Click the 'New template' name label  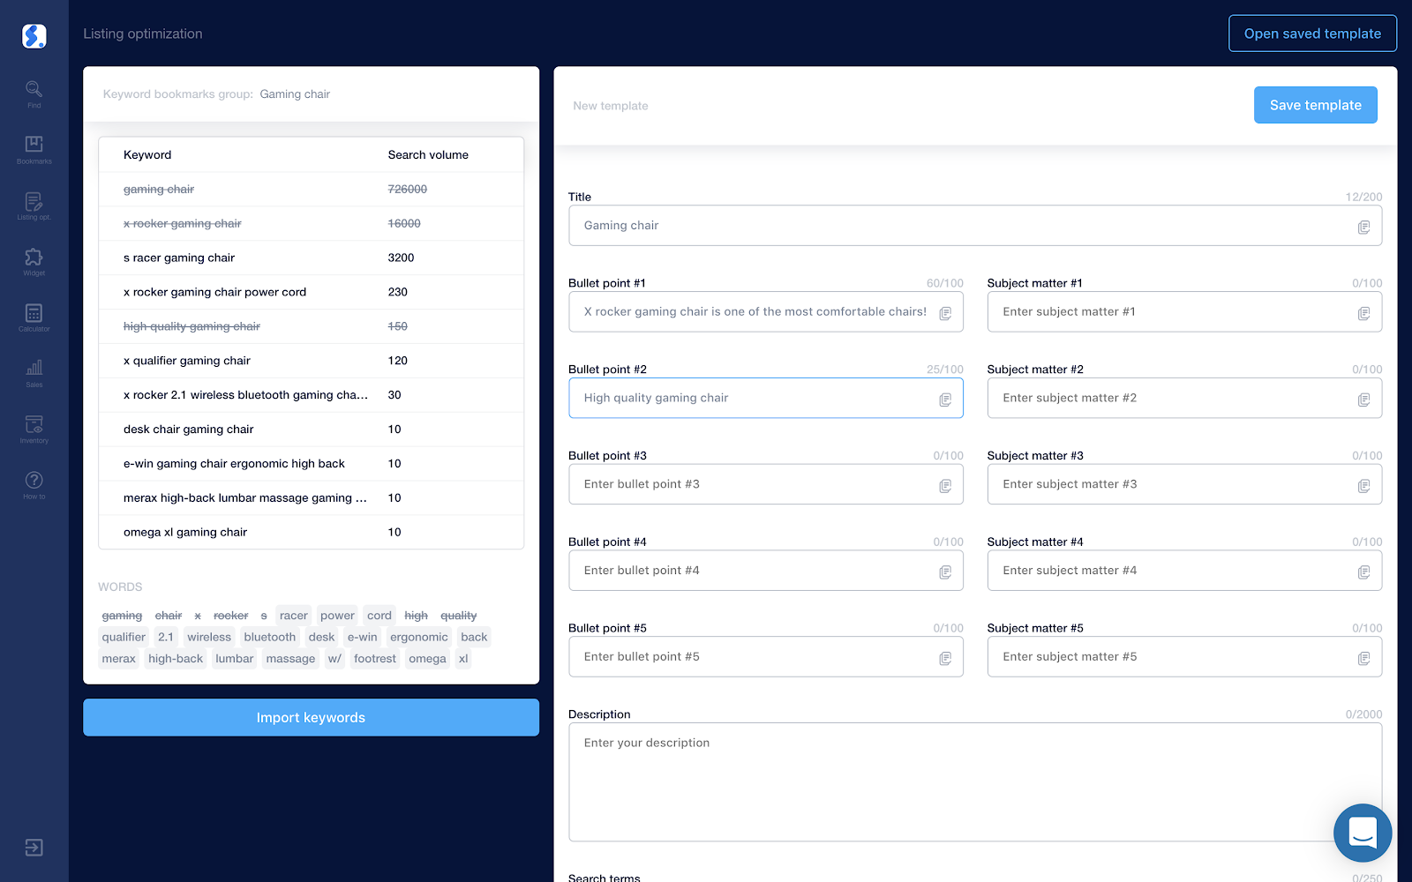pyautogui.click(x=611, y=106)
